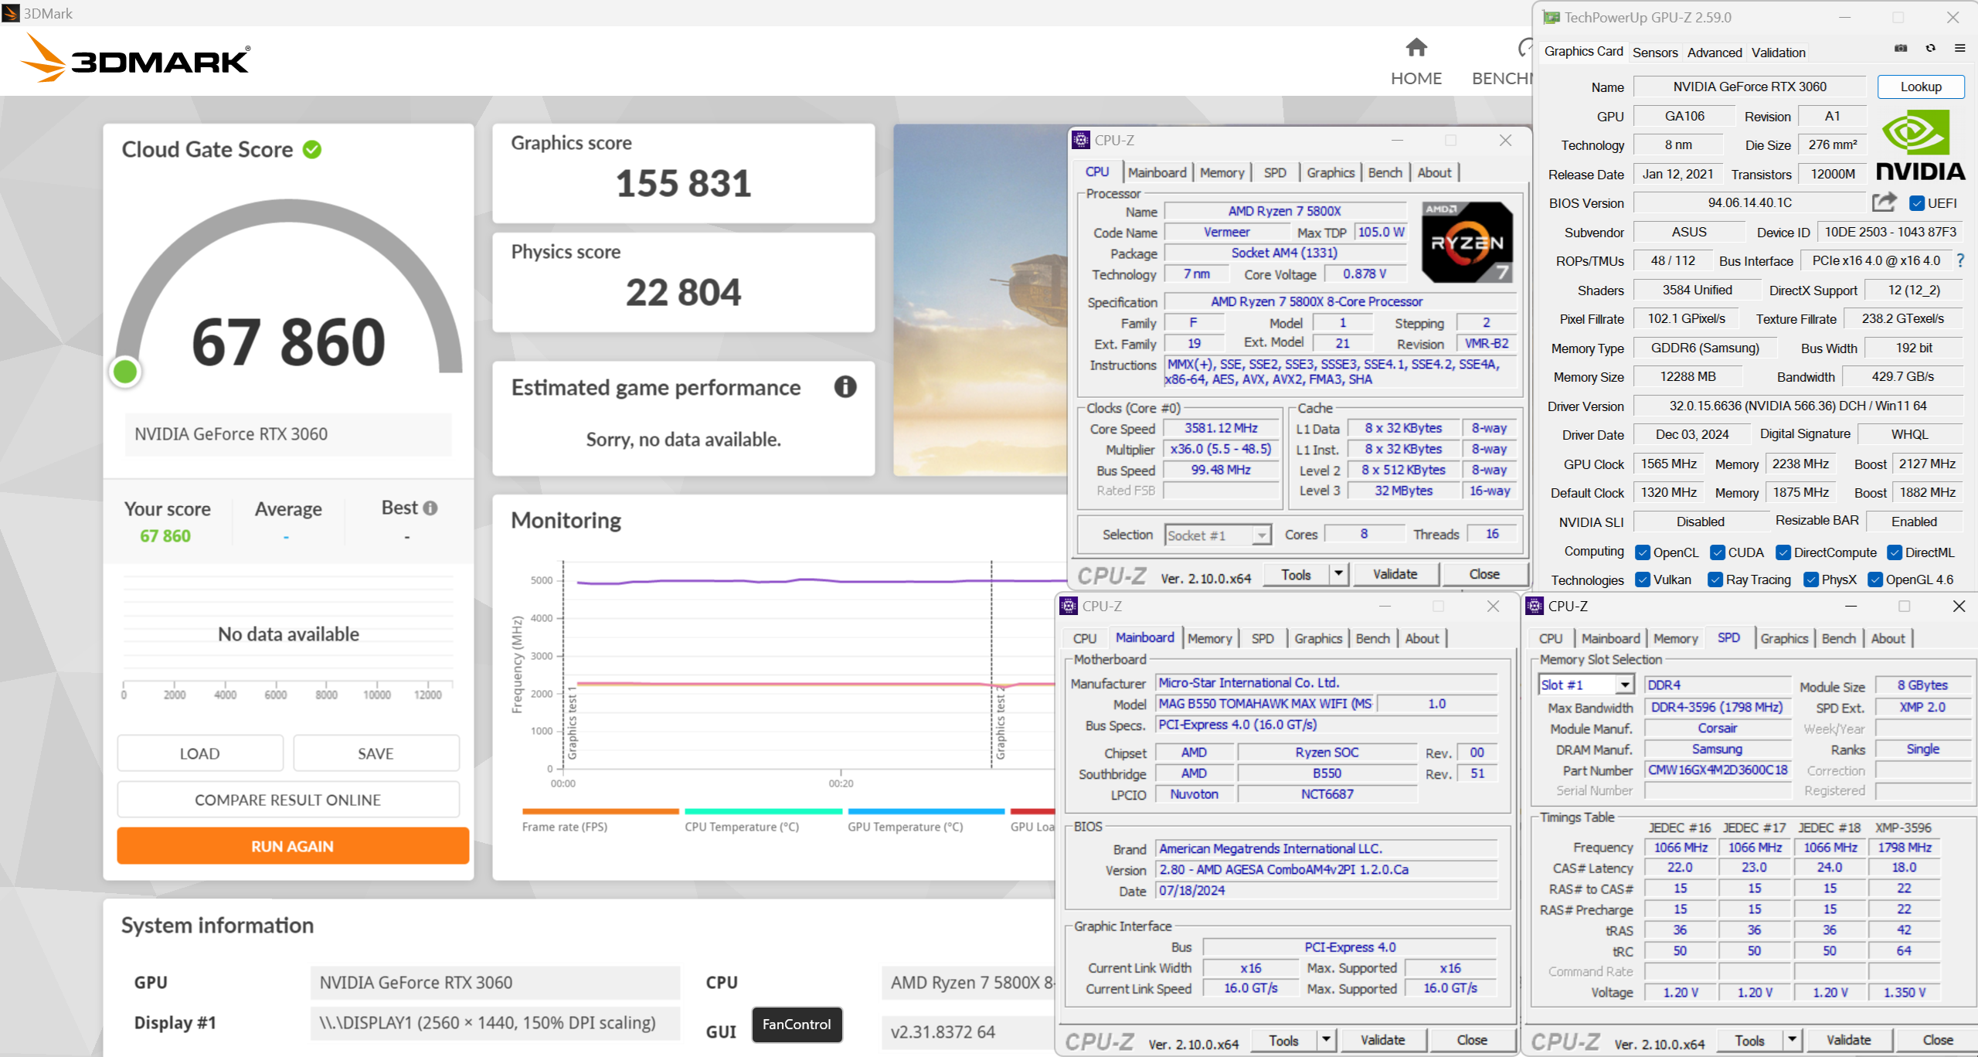This screenshot has width=1978, height=1057.
Task: Click the Ryzen 7 logo in CPU-Z
Action: click(1467, 242)
